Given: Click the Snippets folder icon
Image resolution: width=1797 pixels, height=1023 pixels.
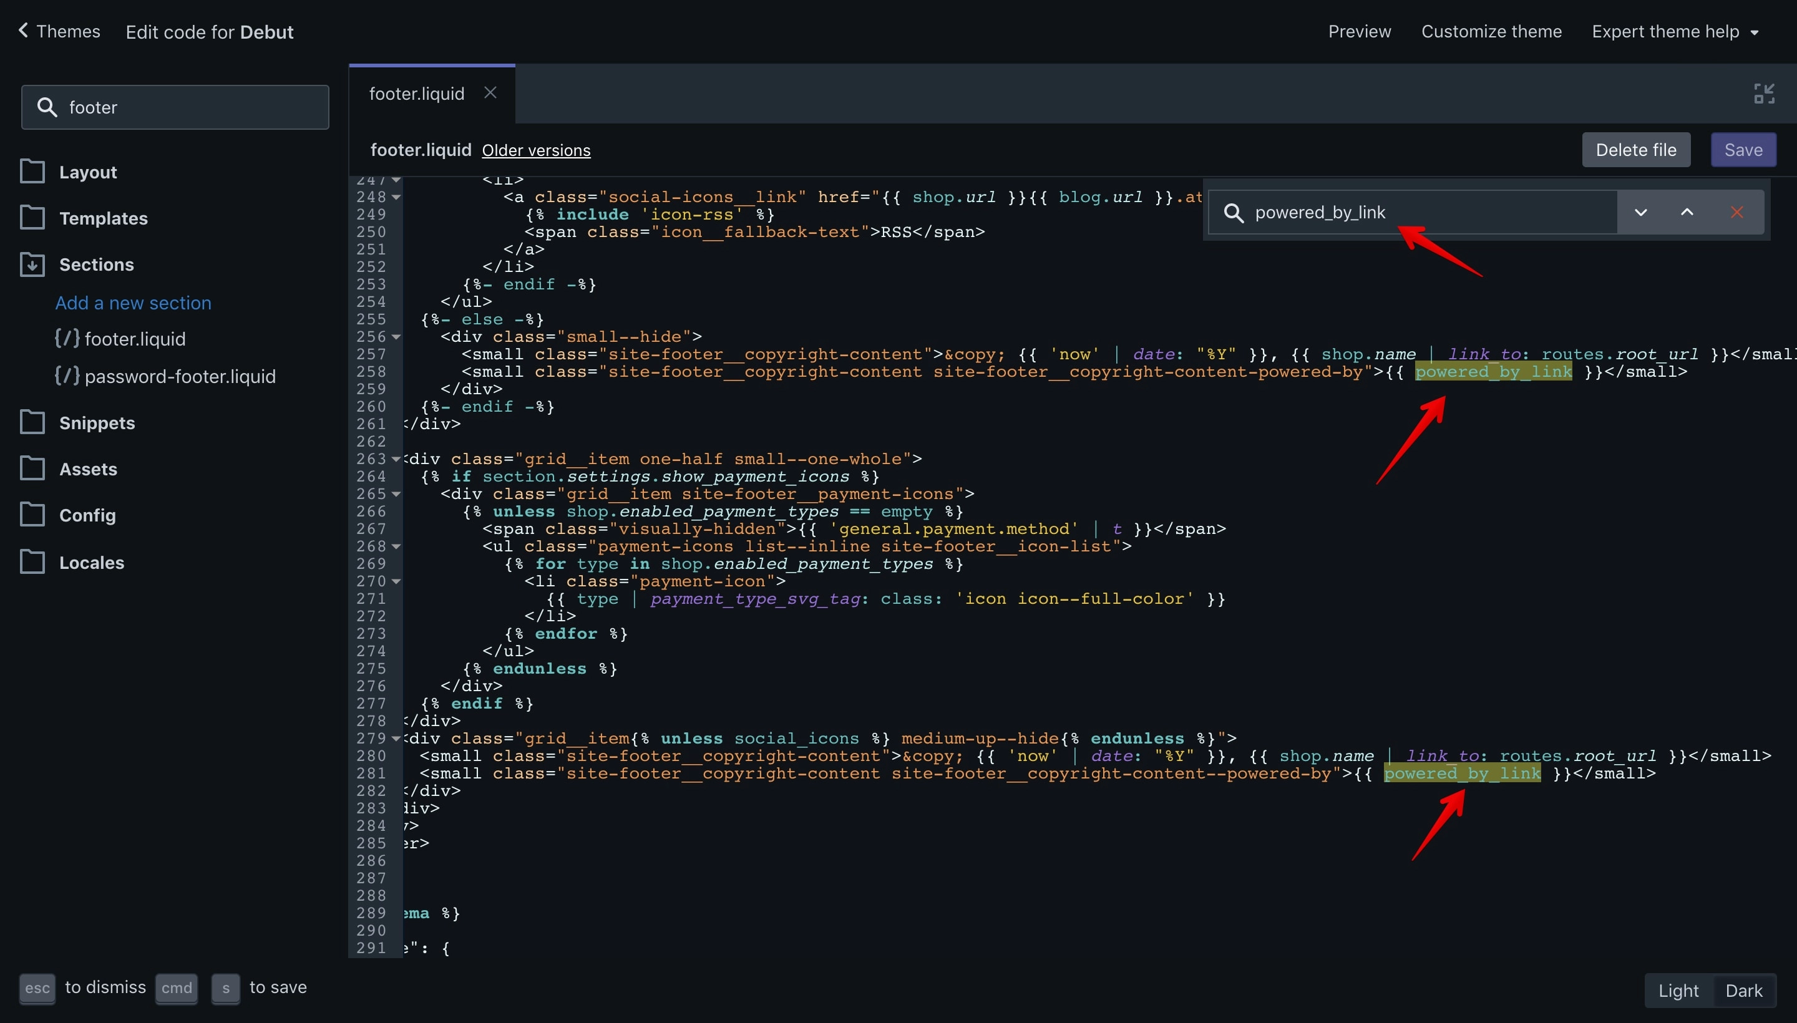Looking at the screenshot, I should click(x=32, y=422).
